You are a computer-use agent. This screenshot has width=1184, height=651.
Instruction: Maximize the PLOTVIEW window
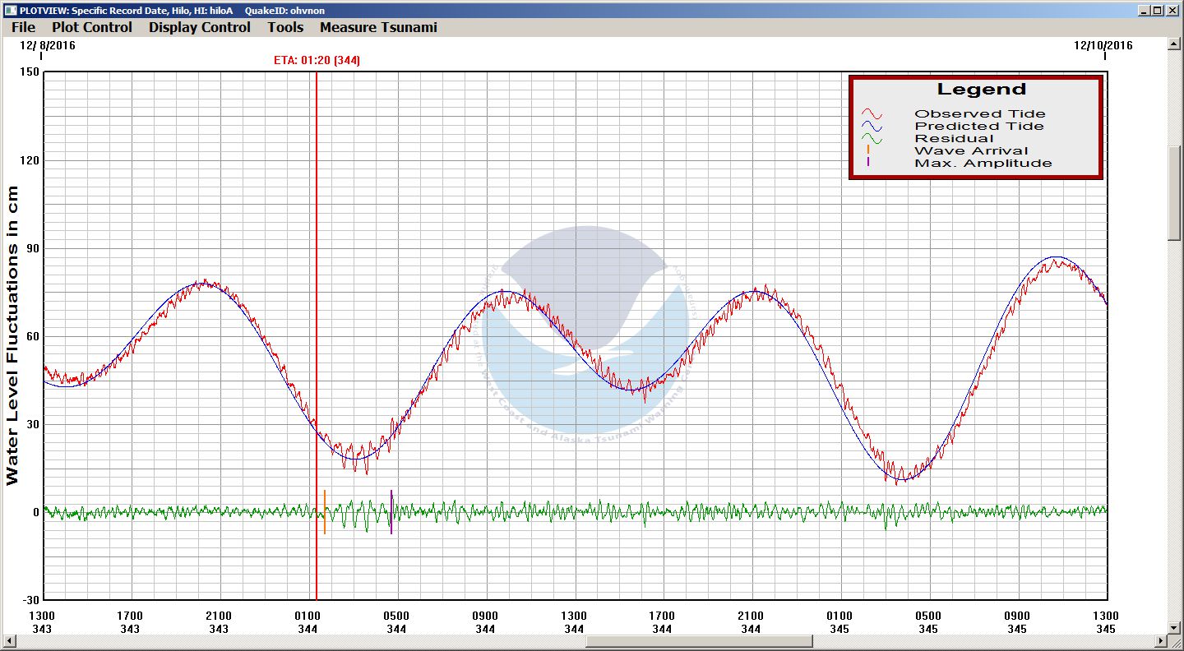point(1158,10)
